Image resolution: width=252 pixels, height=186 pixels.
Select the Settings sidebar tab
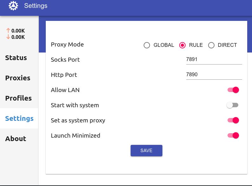pyautogui.click(x=19, y=119)
